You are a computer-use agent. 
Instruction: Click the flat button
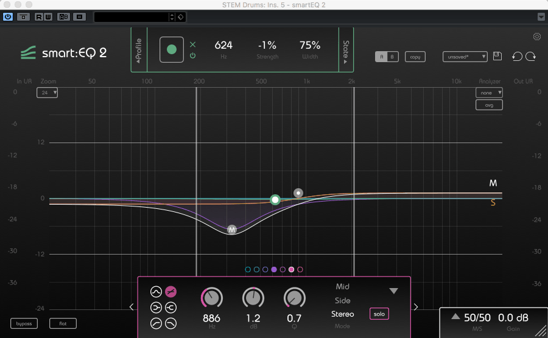[63, 323]
